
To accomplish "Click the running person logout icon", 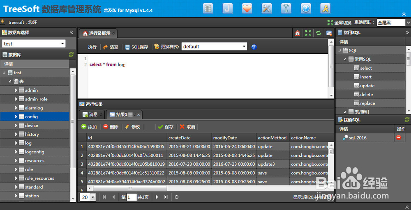I will pos(325,8).
